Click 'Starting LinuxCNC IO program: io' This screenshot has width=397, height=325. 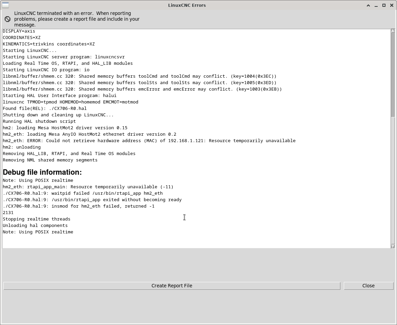[x=46, y=70]
